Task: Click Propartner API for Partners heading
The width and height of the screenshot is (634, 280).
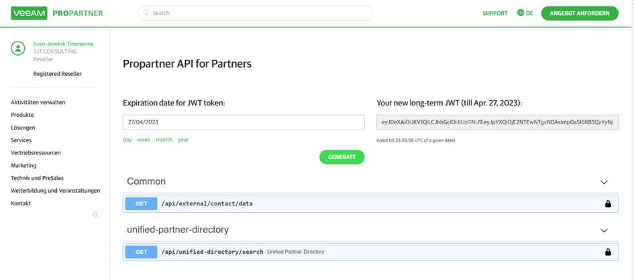Action: 187,64
